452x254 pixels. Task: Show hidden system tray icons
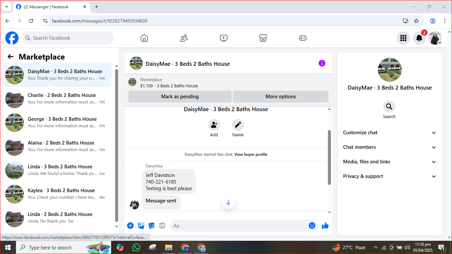coord(376,247)
